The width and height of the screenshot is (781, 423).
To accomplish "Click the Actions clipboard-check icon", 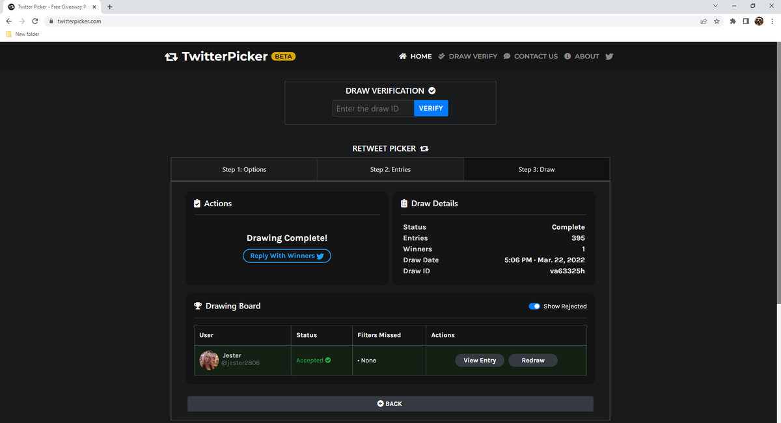I will coord(197,204).
